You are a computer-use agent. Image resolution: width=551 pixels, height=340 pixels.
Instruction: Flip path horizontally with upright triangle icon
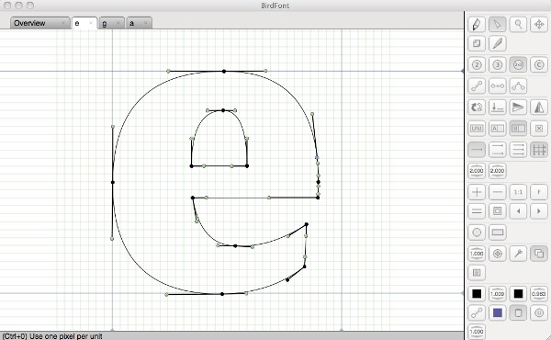pos(539,108)
